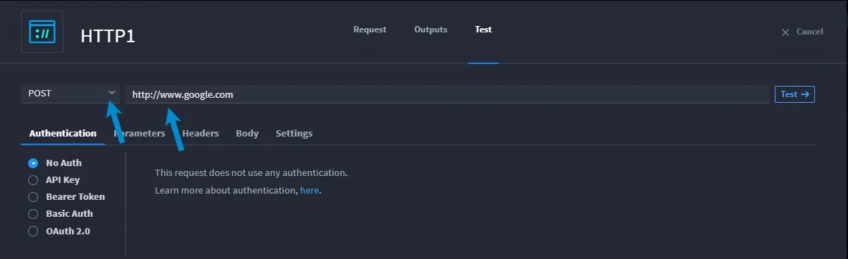Open the Body sub-tab
The height and width of the screenshot is (259, 848).
pyautogui.click(x=247, y=133)
